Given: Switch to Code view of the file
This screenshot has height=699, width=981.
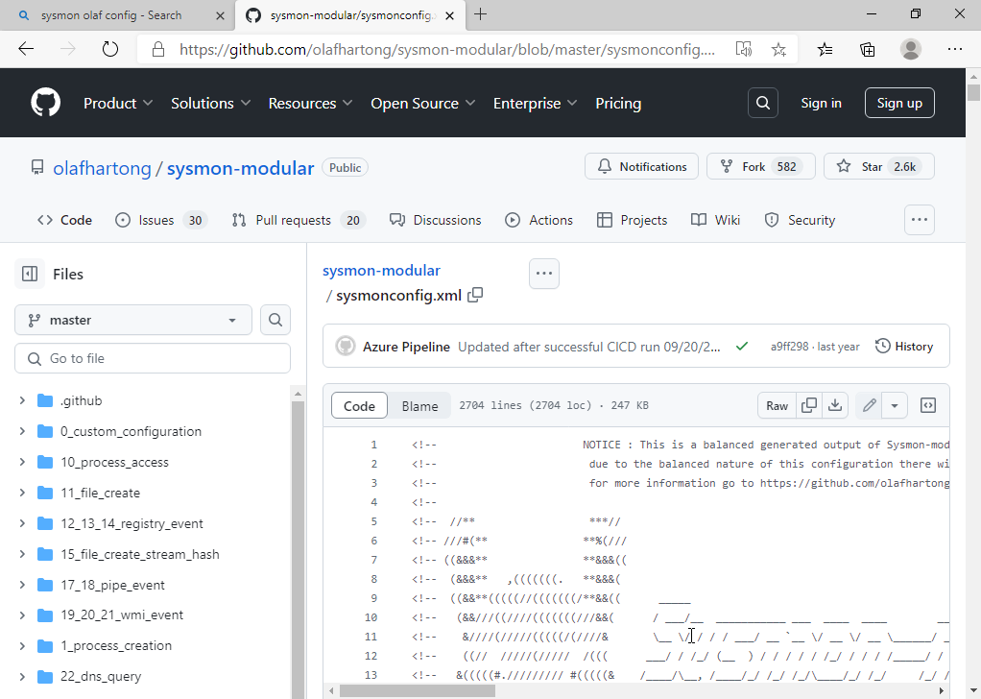Looking at the screenshot, I should 359,405.
